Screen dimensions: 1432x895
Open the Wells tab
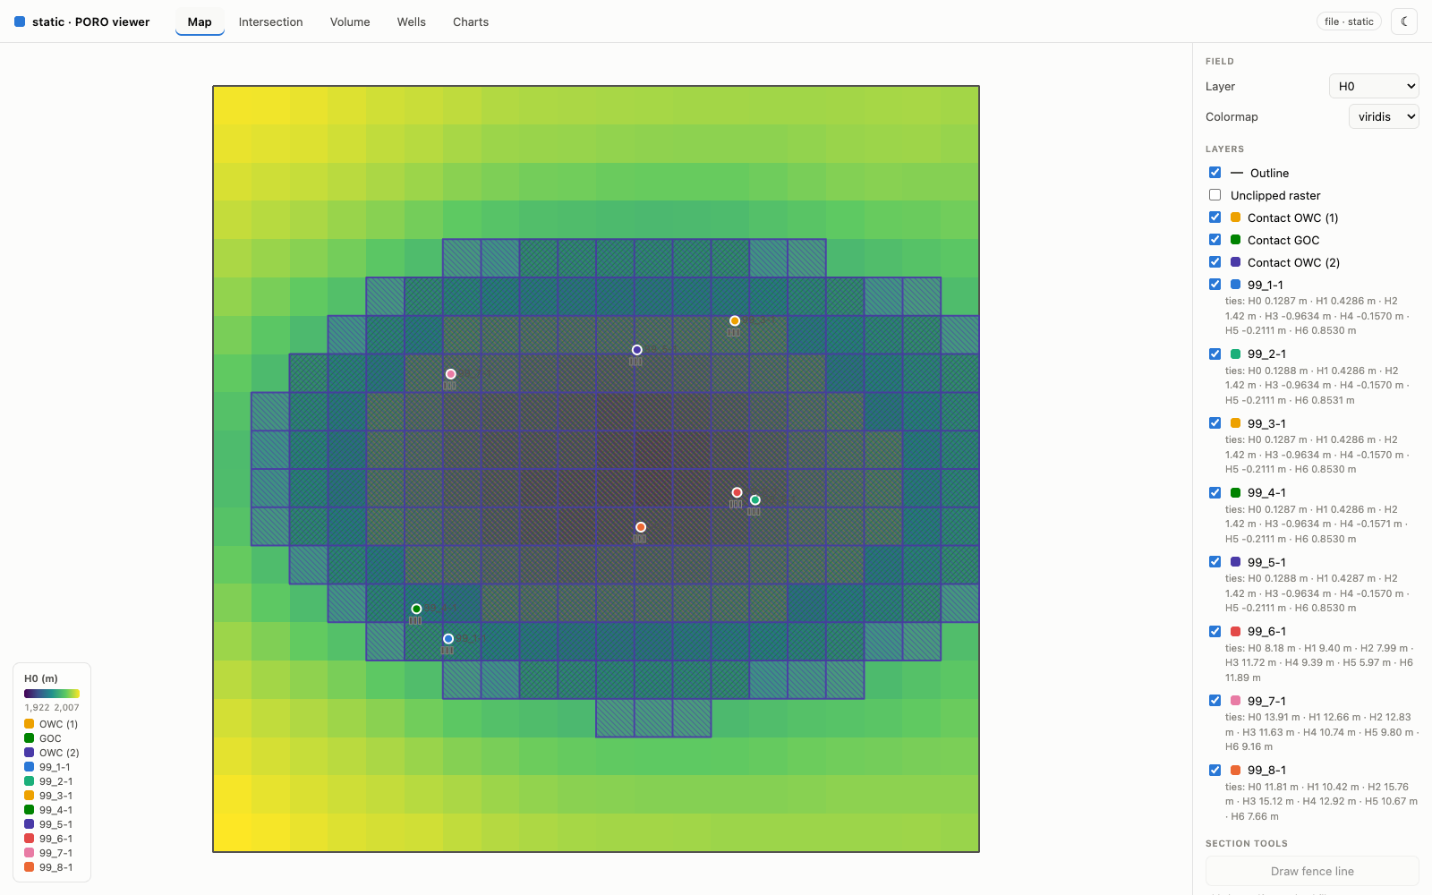point(412,21)
